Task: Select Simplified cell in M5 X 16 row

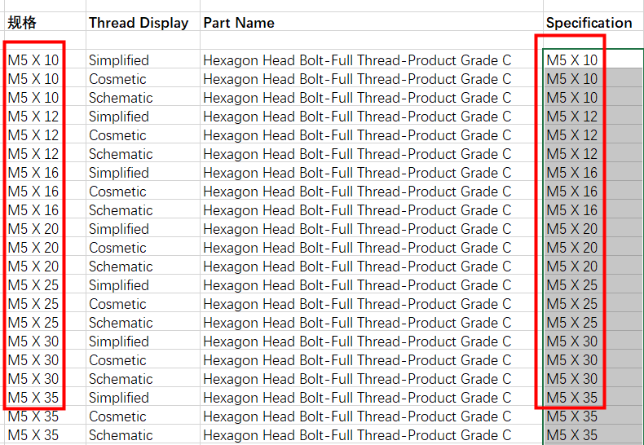Action: (x=143, y=173)
